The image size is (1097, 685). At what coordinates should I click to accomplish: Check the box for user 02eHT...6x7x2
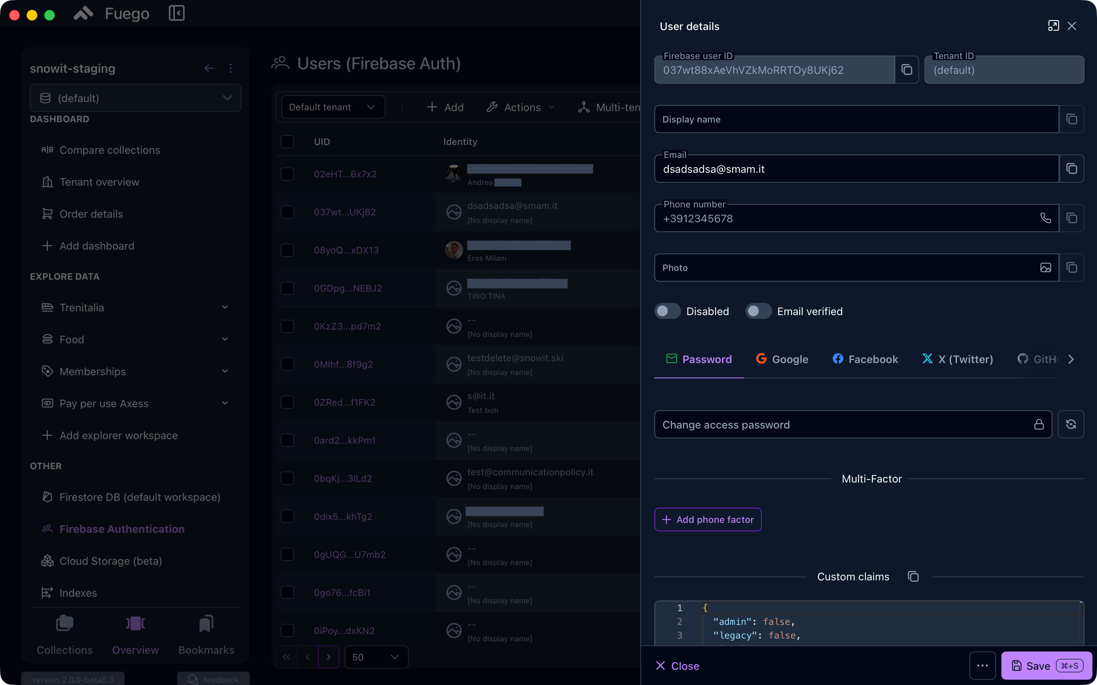[x=288, y=174]
